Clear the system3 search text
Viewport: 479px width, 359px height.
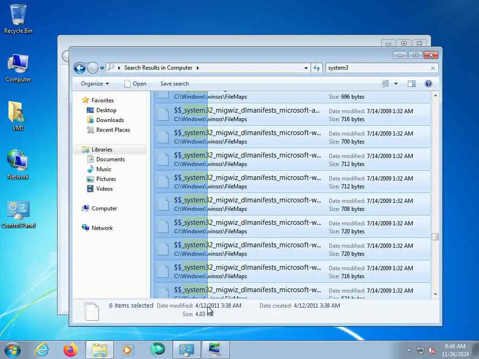click(x=433, y=68)
